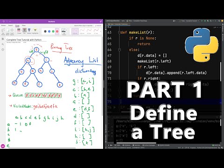Click the page title Complete Tree Tutorial with Python

(24, 40)
